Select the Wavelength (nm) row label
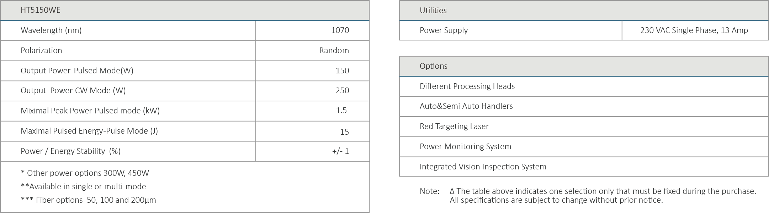 pyautogui.click(x=51, y=30)
